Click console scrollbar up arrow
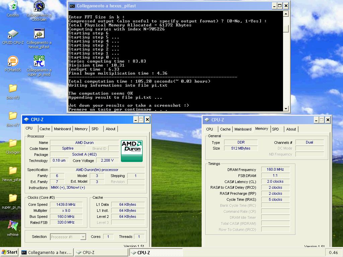Viewport: 343px width, 257px height. (x=286, y=14)
